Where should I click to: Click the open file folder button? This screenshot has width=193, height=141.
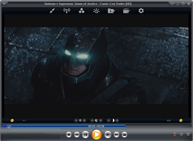pos(124,134)
